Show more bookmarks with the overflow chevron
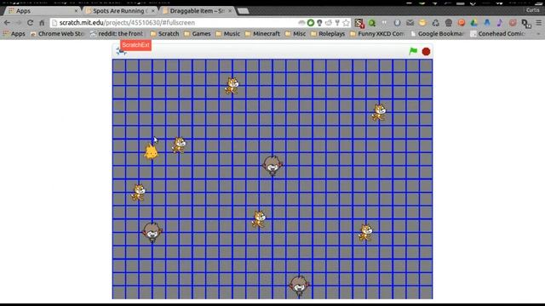This screenshot has height=306, width=545. click(x=538, y=34)
